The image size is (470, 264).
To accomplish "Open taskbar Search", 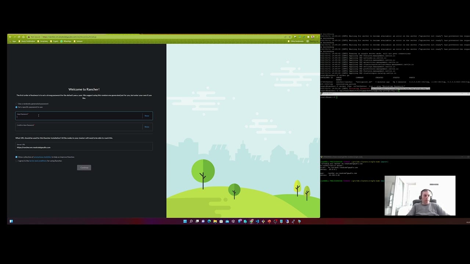I will [191, 221].
